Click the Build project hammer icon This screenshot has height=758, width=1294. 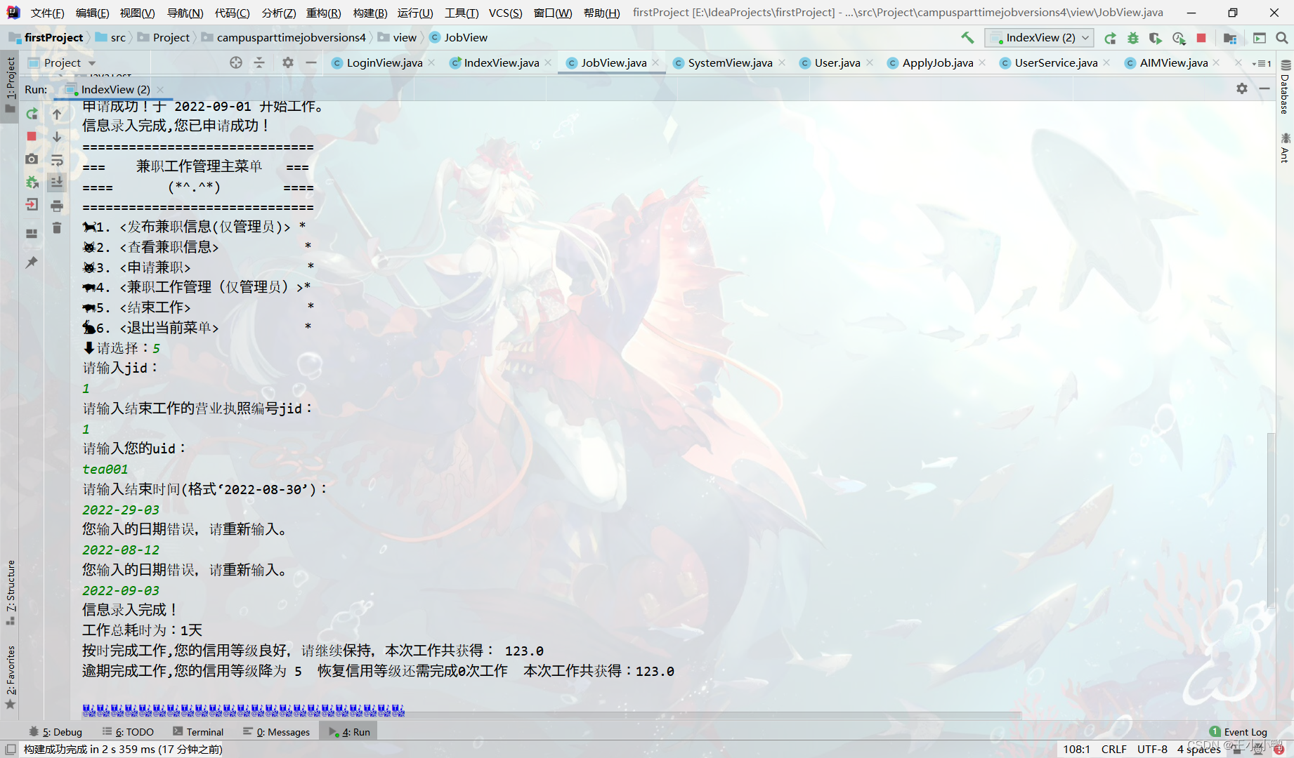coord(967,38)
